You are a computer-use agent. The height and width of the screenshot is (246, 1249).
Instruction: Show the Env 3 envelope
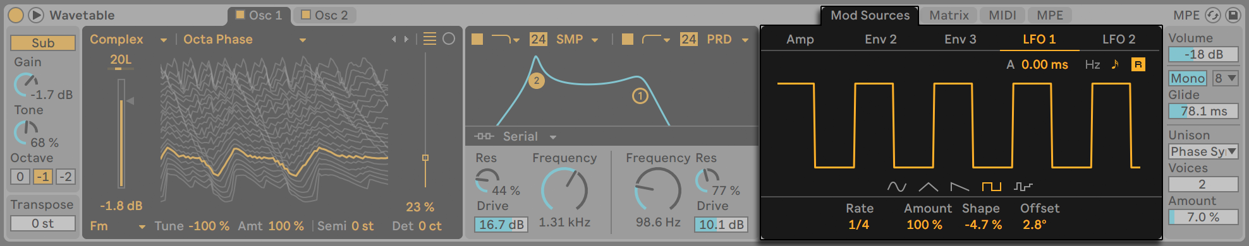pyautogui.click(x=960, y=39)
